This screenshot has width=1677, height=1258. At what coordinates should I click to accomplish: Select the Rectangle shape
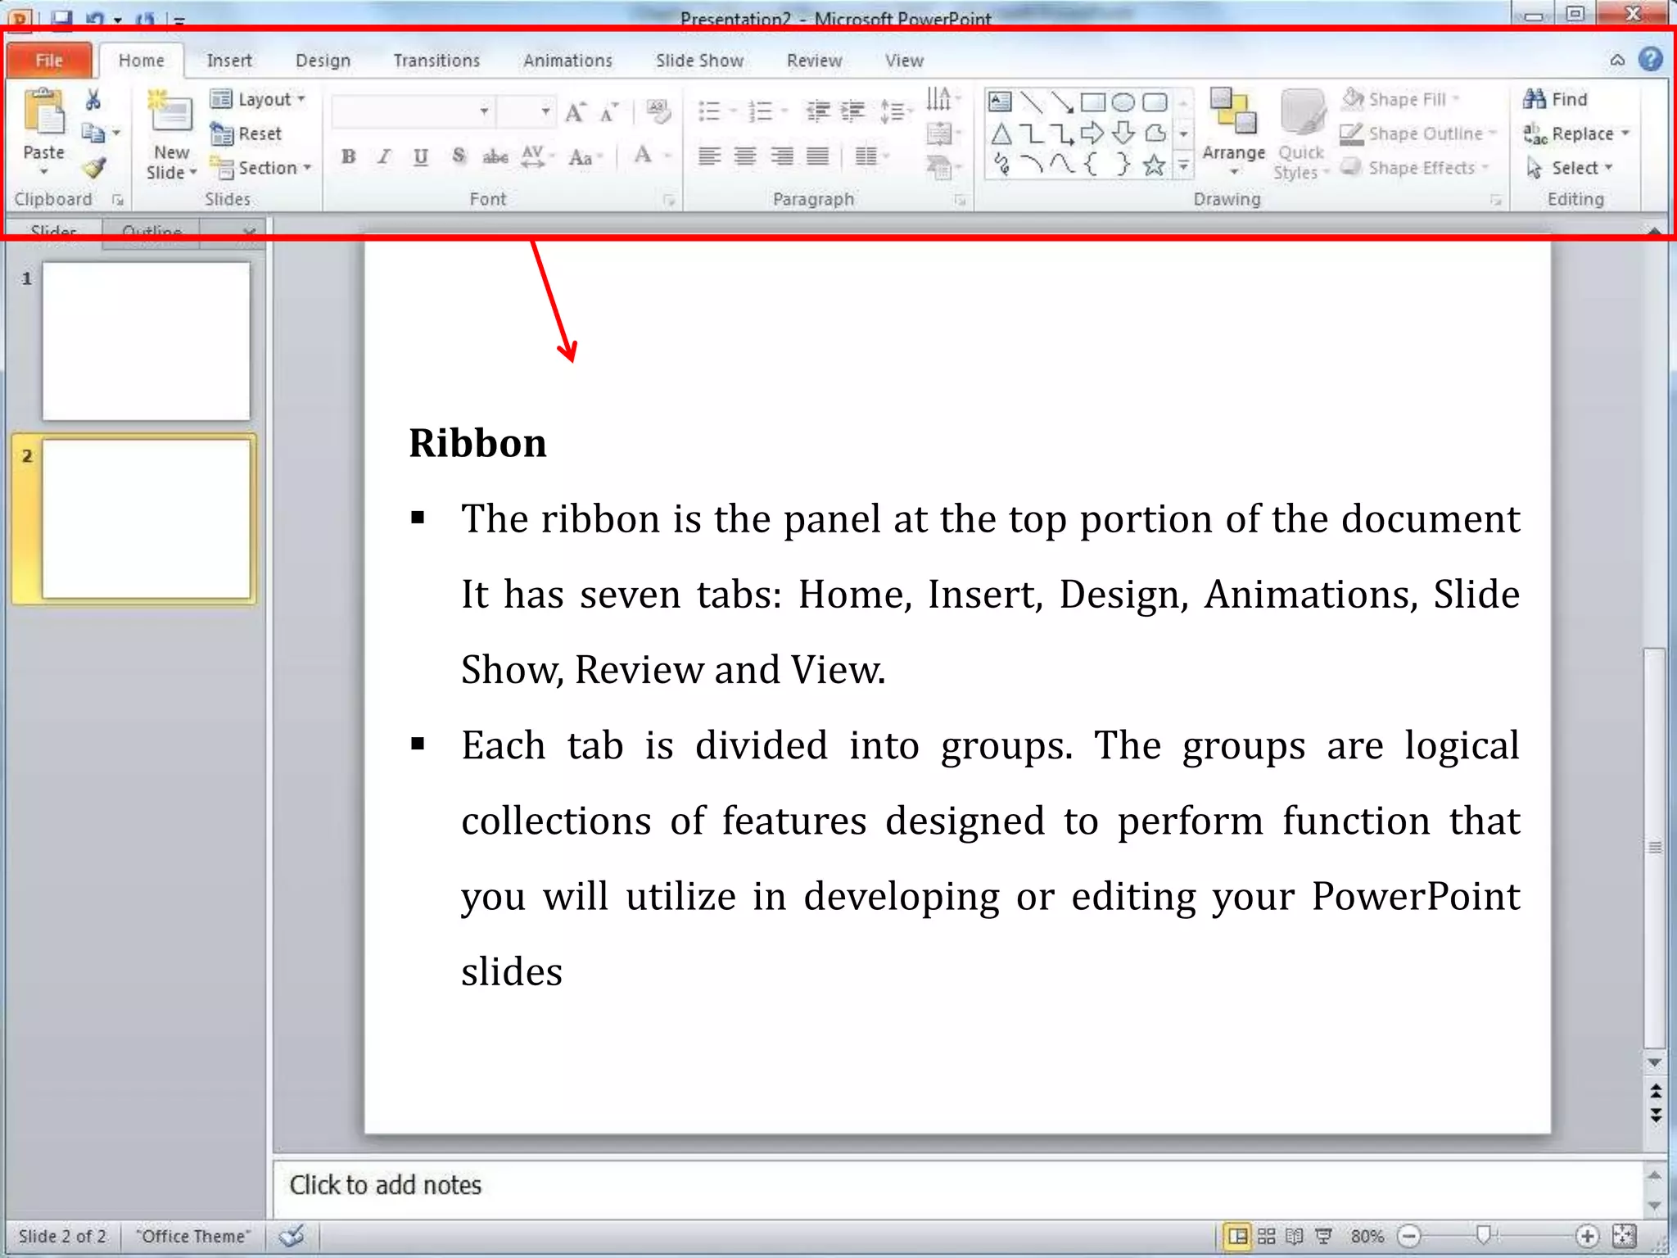point(1092,102)
